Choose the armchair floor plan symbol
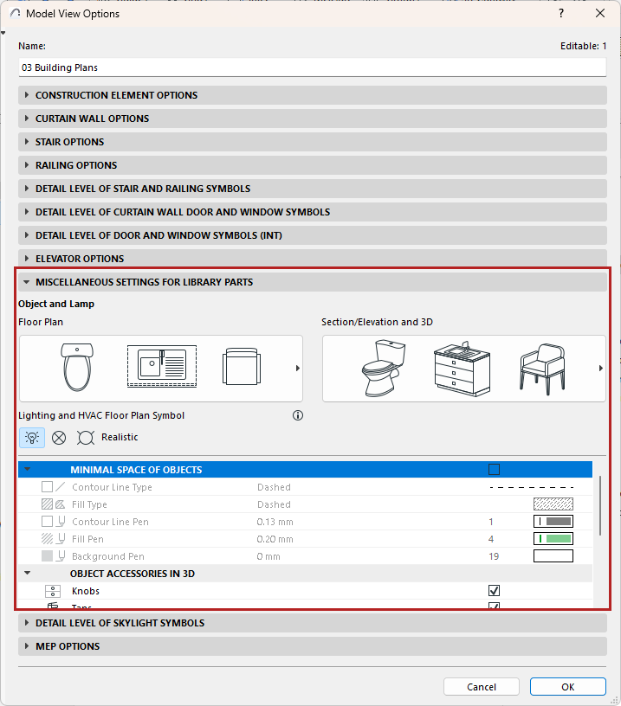Image resolution: width=621 pixels, height=706 pixels. pos(242,367)
